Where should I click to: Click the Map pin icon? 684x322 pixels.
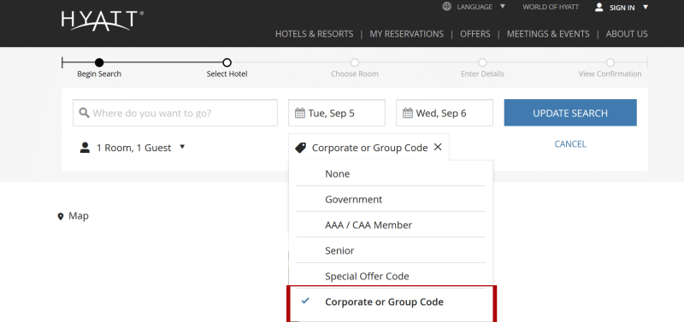(x=61, y=217)
